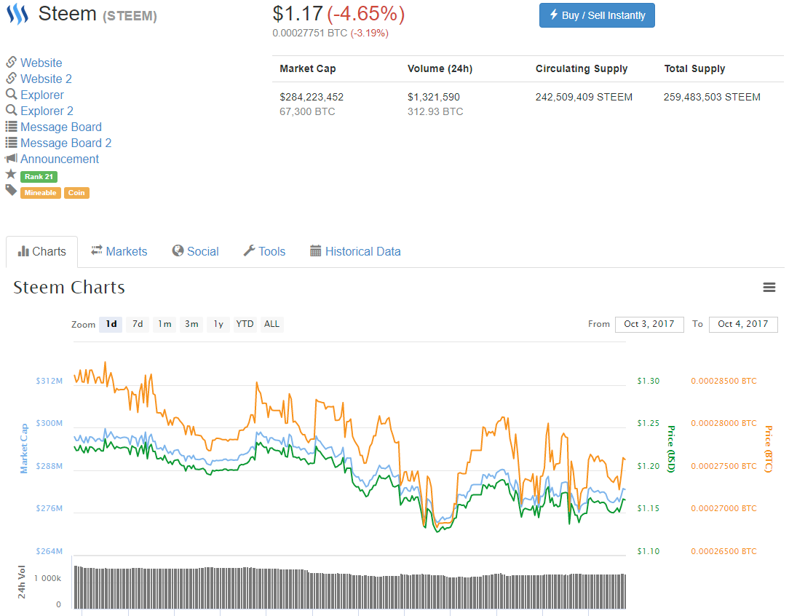Click the To date field Oct 4, 2017
This screenshot has width=789, height=616.
click(x=743, y=324)
